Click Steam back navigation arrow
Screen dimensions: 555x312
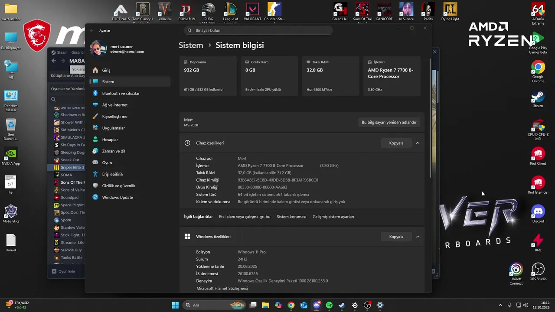coord(54,61)
